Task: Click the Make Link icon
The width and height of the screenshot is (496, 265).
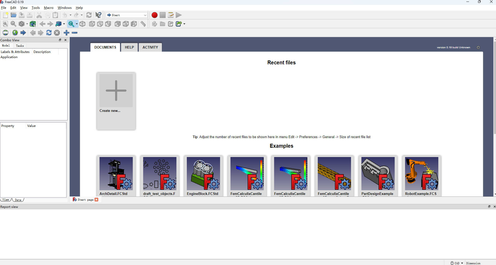Action: pyautogui.click(x=171, y=24)
